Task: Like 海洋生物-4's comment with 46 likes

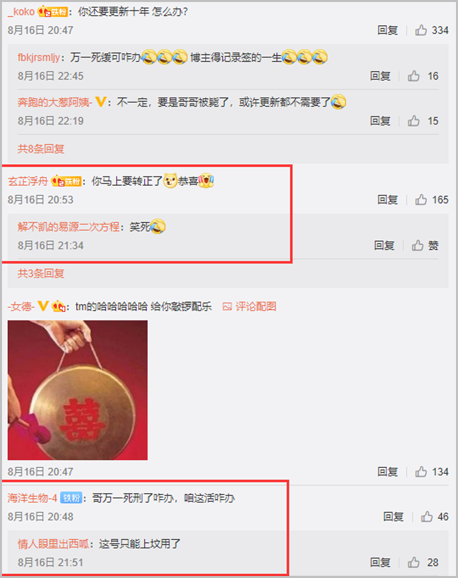Action: 427,516
